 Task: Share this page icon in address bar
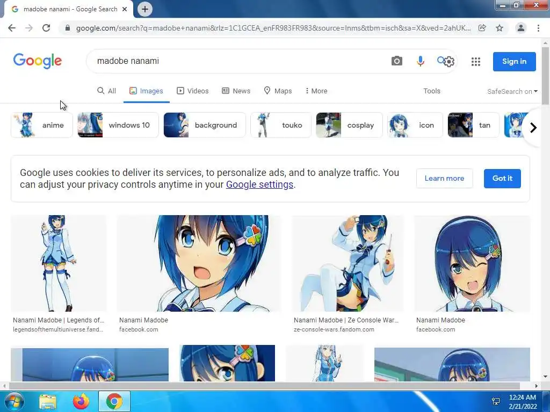tap(482, 28)
